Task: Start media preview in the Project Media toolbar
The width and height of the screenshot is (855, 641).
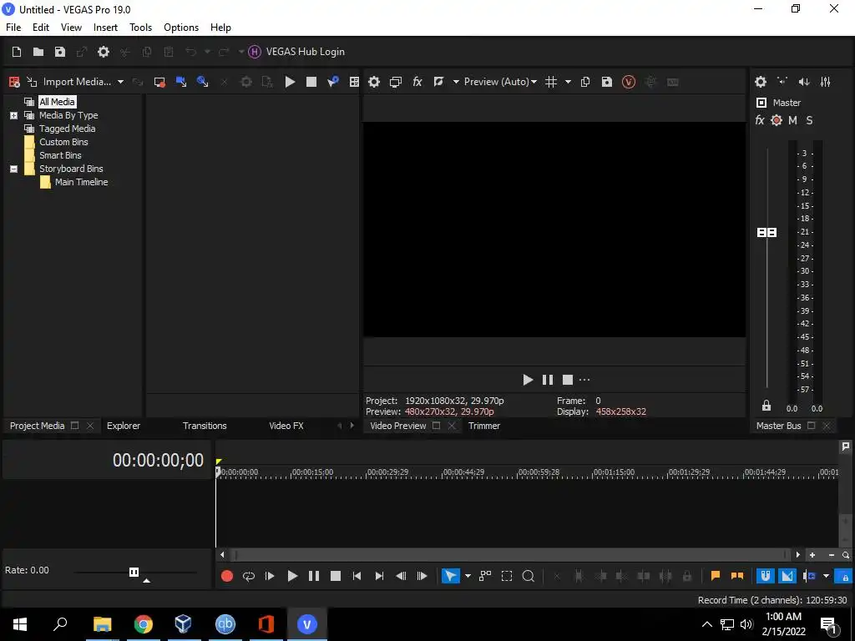Action: point(290,82)
